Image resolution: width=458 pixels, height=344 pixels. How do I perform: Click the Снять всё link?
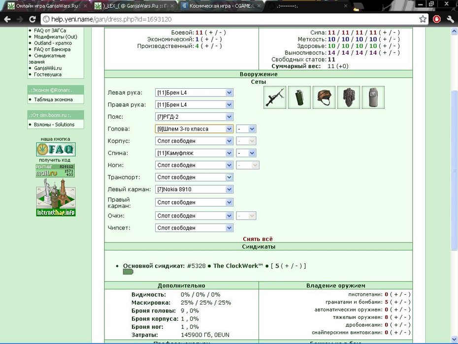(x=258, y=239)
